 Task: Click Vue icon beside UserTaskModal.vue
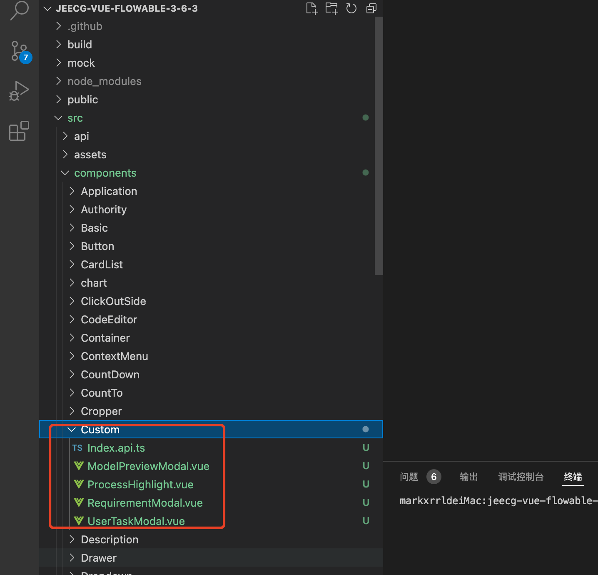[79, 521]
